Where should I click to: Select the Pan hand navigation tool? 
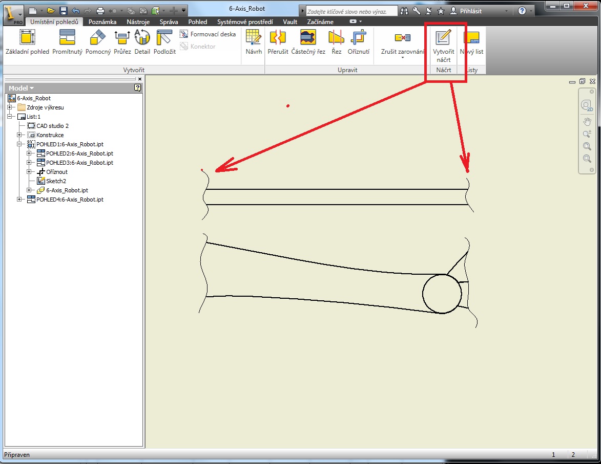[x=587, y=121]
